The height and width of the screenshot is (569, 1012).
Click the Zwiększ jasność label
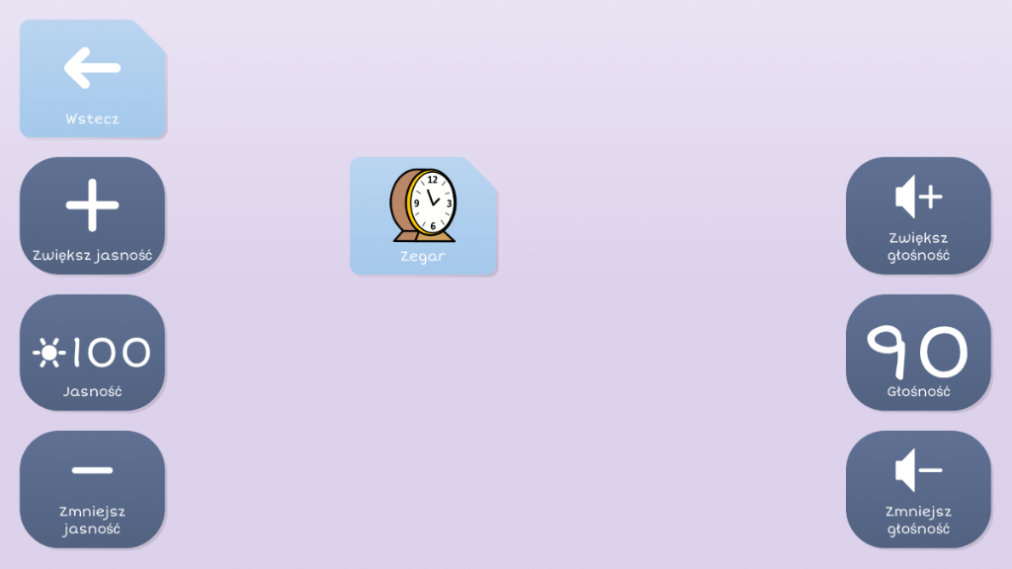pos(92,255)
